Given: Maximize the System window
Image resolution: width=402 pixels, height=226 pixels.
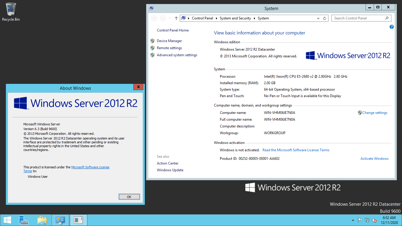Looking at the screenshot, I should coord(378,7).
